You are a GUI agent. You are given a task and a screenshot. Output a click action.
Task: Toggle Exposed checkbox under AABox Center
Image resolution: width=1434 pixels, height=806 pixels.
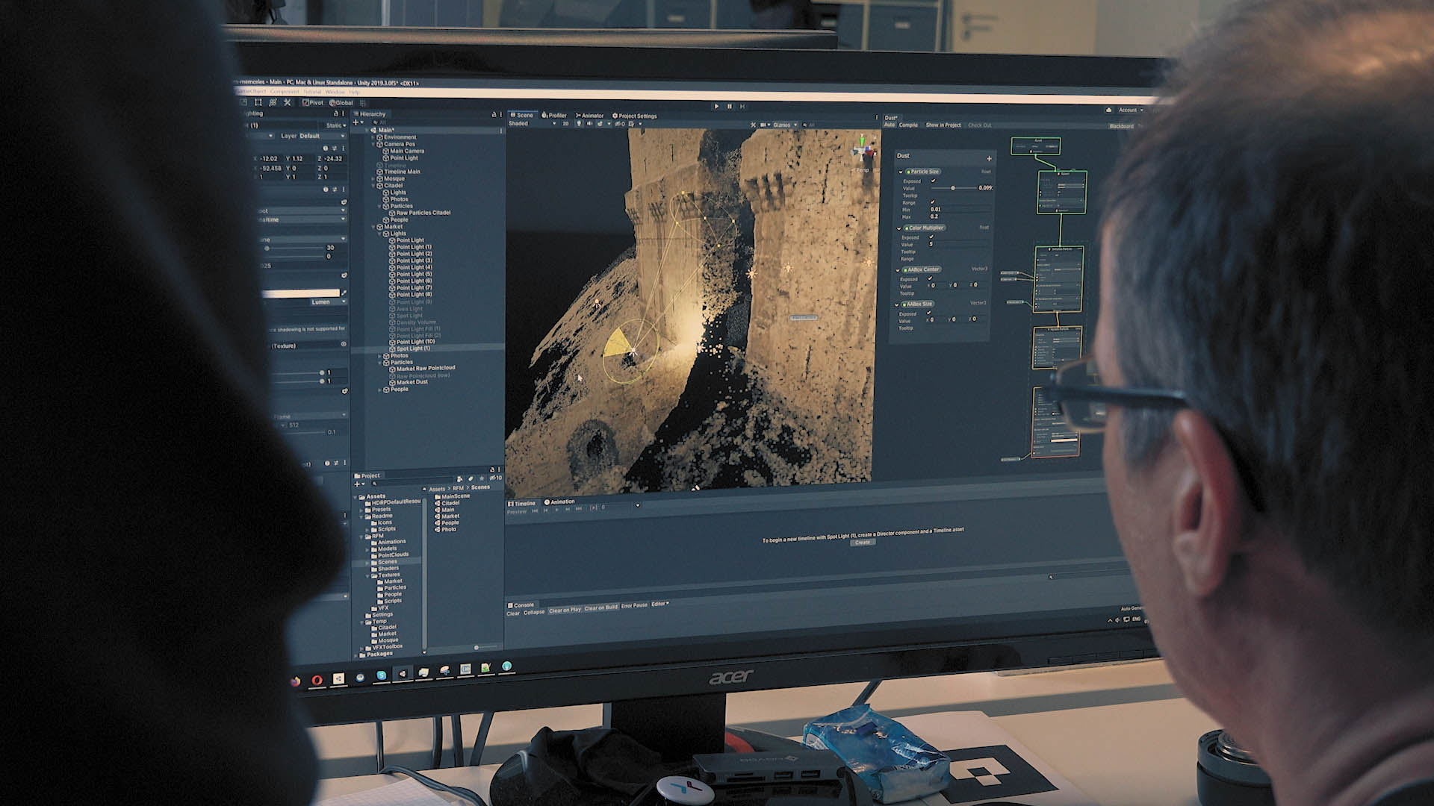tap(930, 278)
